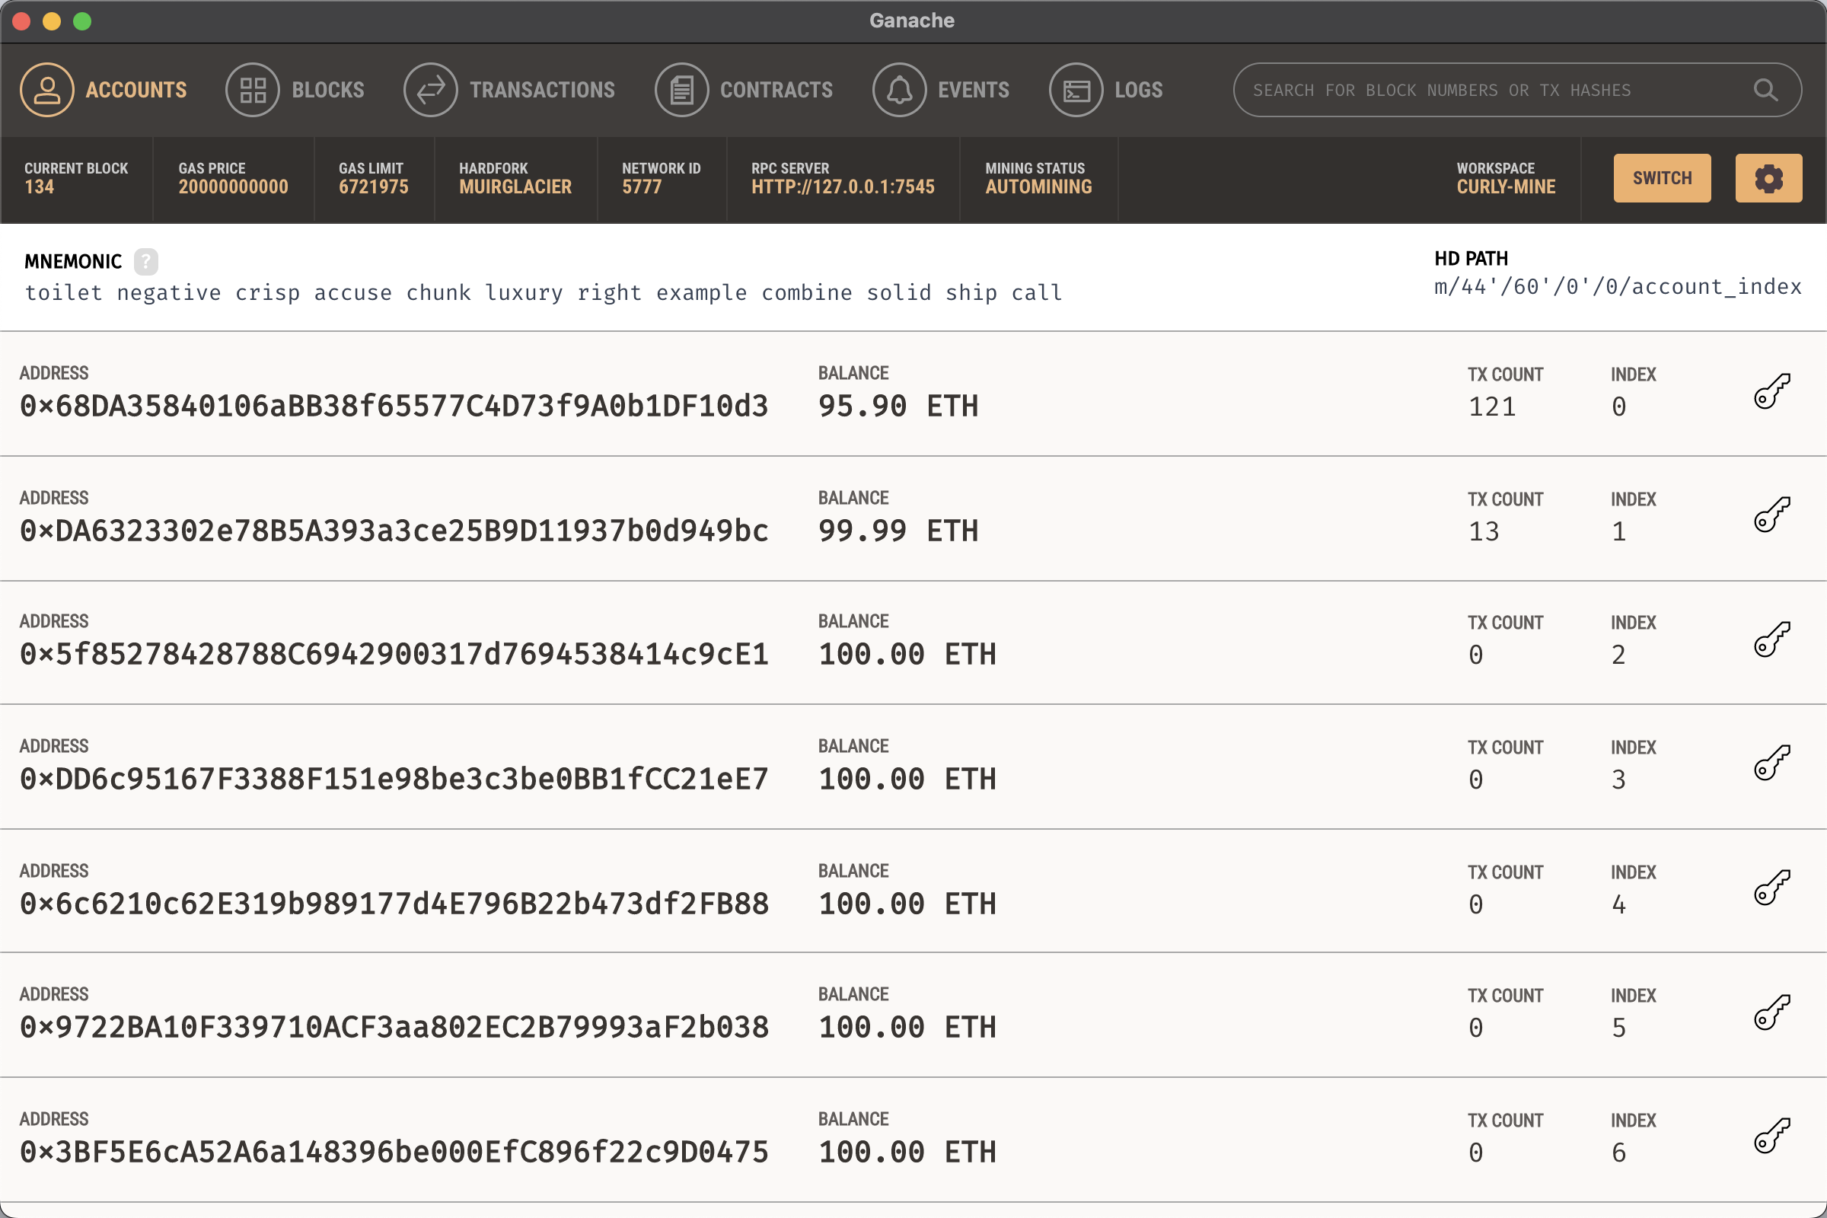Click key icon for account index 2
The height and width of the screenshot is (1218, 1827).
coord(1771,639)
